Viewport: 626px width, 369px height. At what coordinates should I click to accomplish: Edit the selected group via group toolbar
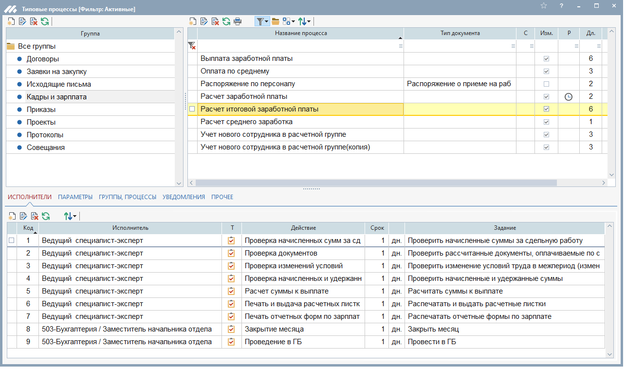[x=22, y=21]
